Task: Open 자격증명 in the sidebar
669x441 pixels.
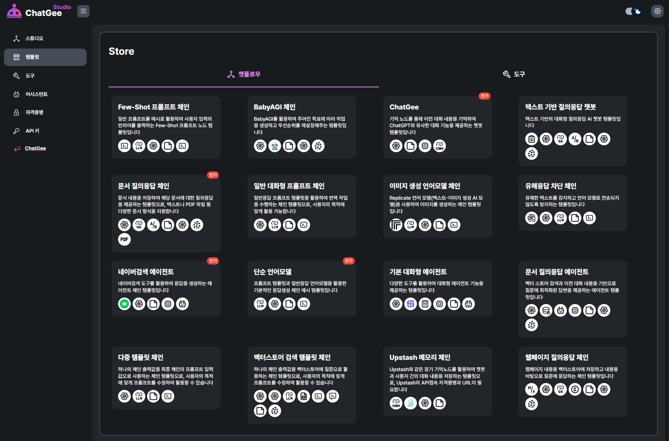Action: pos(45,112)
